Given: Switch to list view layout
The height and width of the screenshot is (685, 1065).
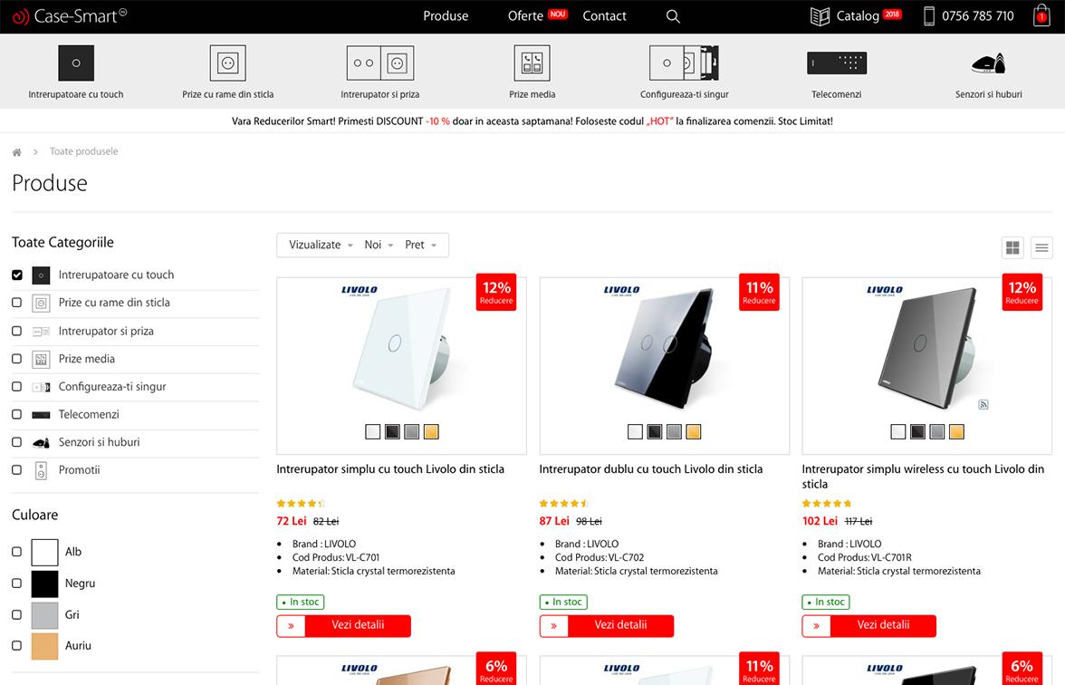Looking at the screenshot, I should 1041,247.
